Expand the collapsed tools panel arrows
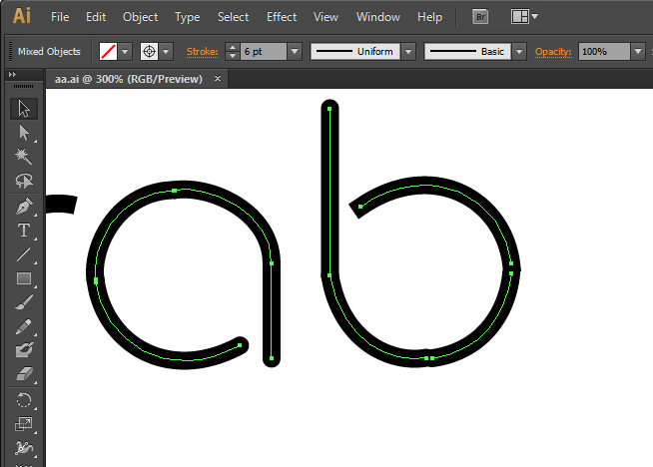 tap(13, 74)
